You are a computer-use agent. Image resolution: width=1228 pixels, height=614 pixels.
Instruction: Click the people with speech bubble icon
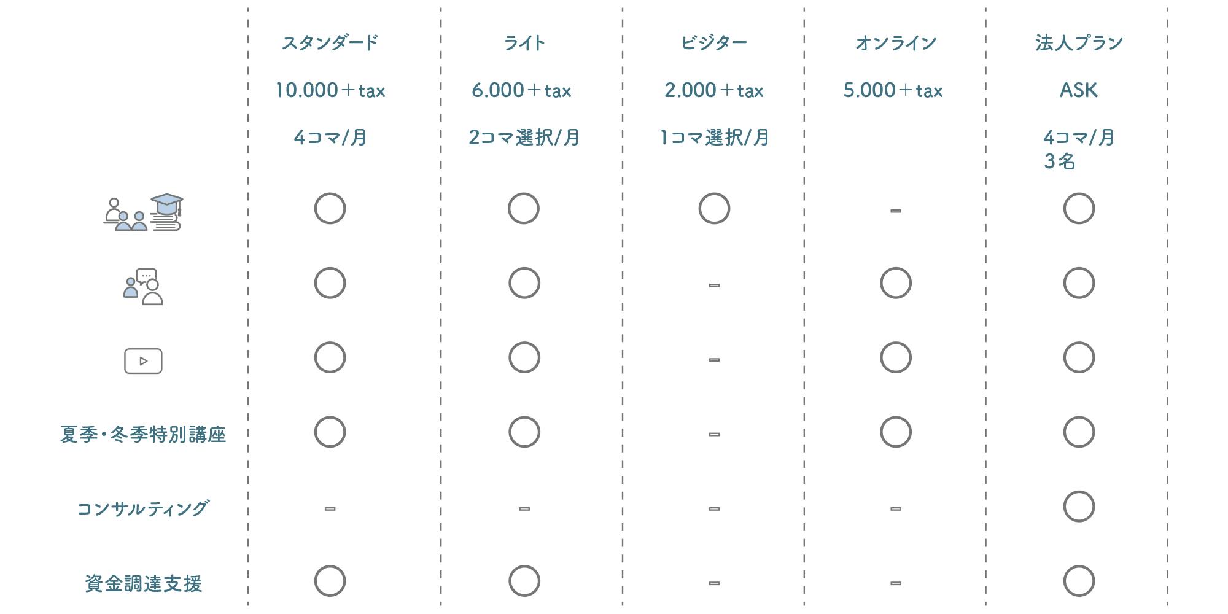(144, 287)
